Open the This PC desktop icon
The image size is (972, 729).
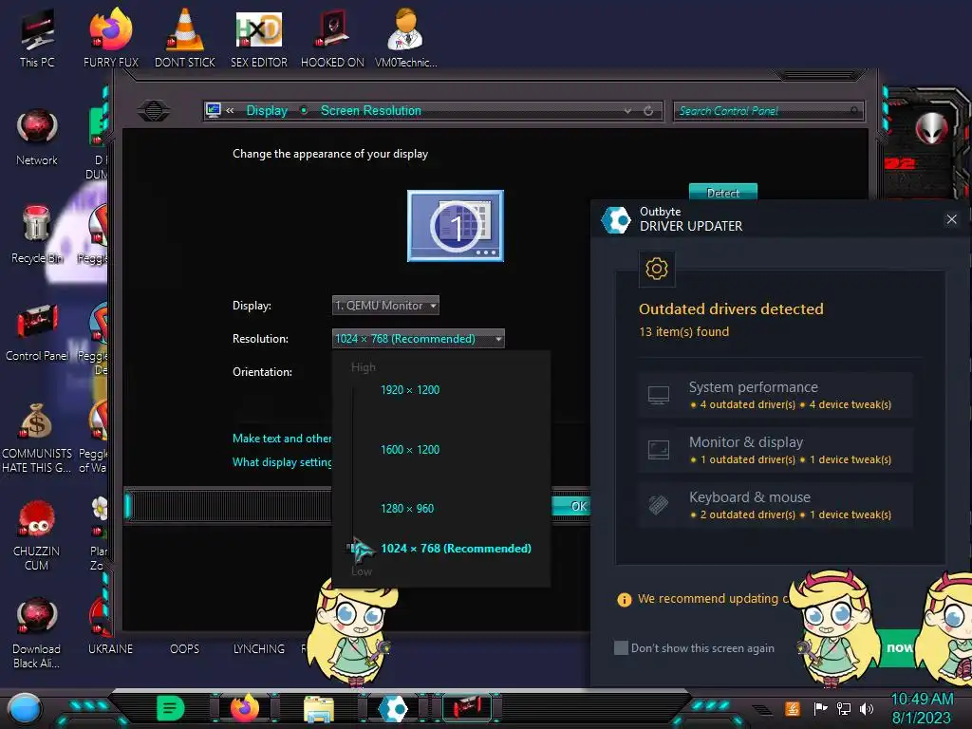coord(37,37)
